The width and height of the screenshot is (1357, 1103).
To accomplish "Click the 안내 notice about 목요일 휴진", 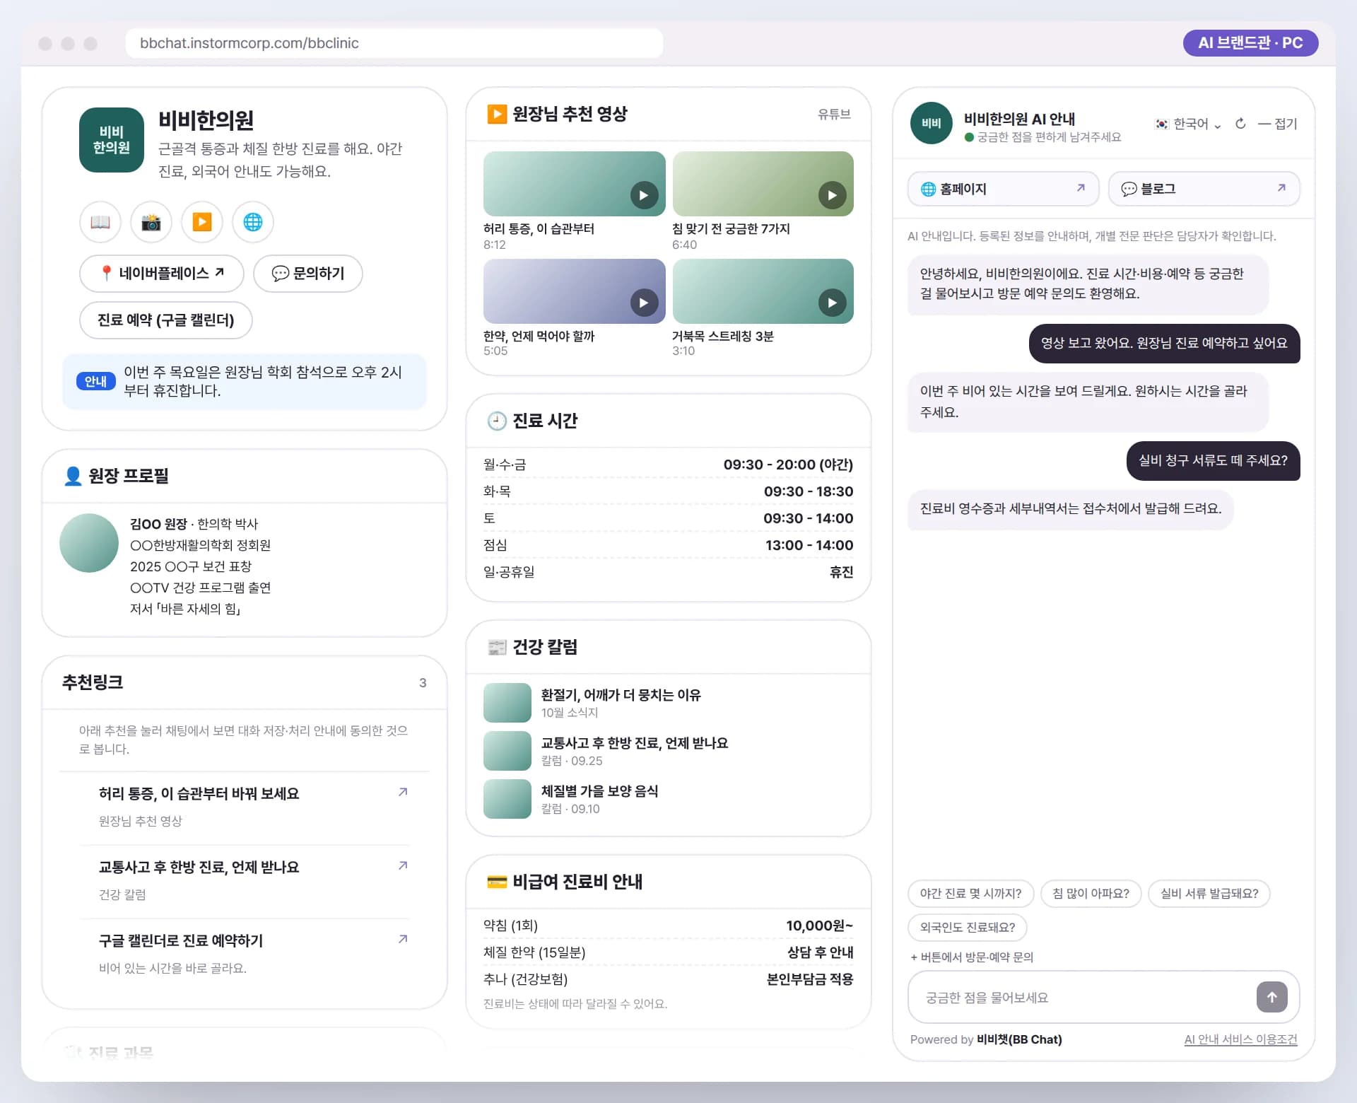I will coord(244,381).
